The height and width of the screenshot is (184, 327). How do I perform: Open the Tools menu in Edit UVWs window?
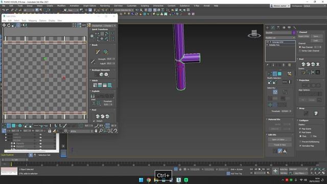(24, 20)
